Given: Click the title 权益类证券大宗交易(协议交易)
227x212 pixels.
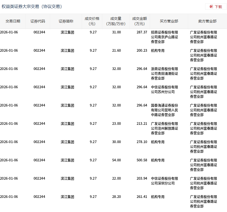Looking at the screenshot, I should point(32,7).
